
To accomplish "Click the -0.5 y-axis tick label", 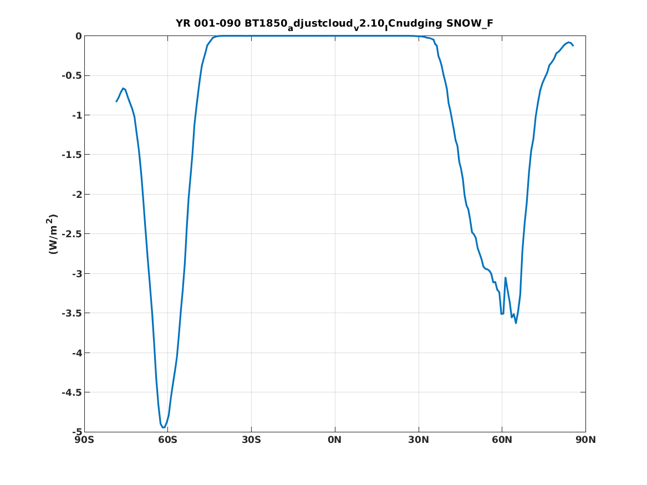I will (x=72, y=76).
